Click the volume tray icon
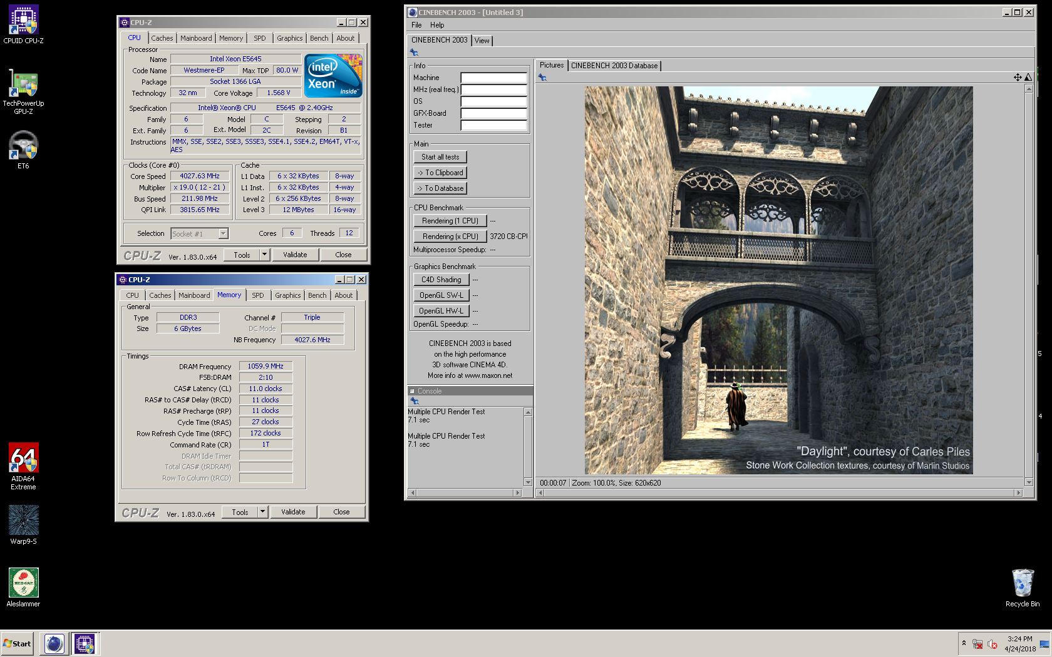Image resolution: width=1052 pixels, height=657 pixels. [x=993, y=644]
